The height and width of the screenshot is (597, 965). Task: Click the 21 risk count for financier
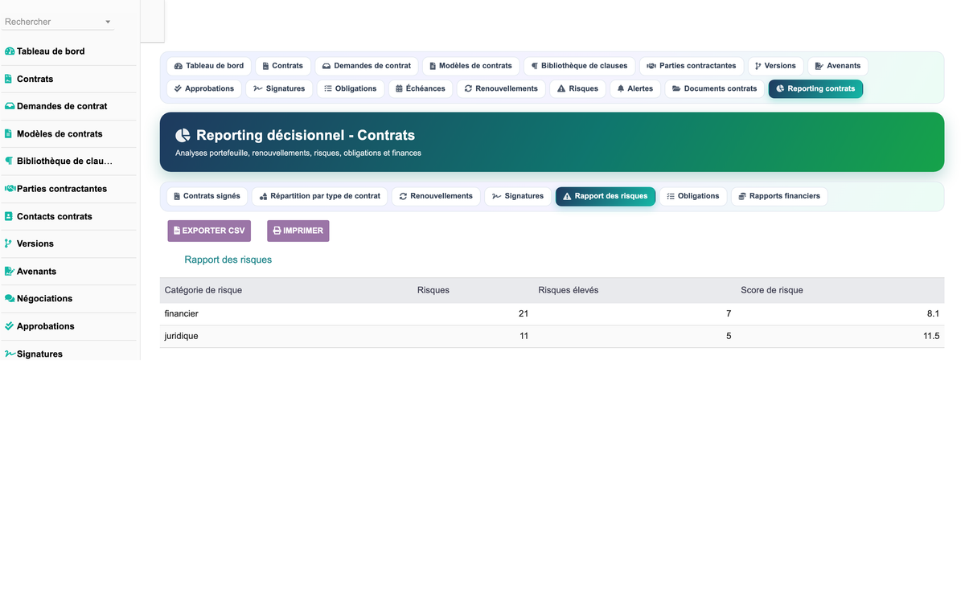pos(524,313)
